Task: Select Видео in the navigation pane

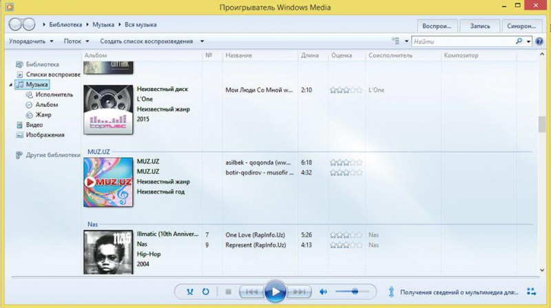Action: tap(30, 125)
